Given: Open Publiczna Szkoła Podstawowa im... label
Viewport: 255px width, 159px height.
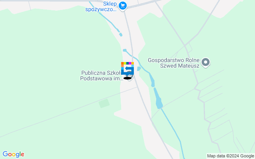Looking at the screenshot, I should [x=102, y=76].
